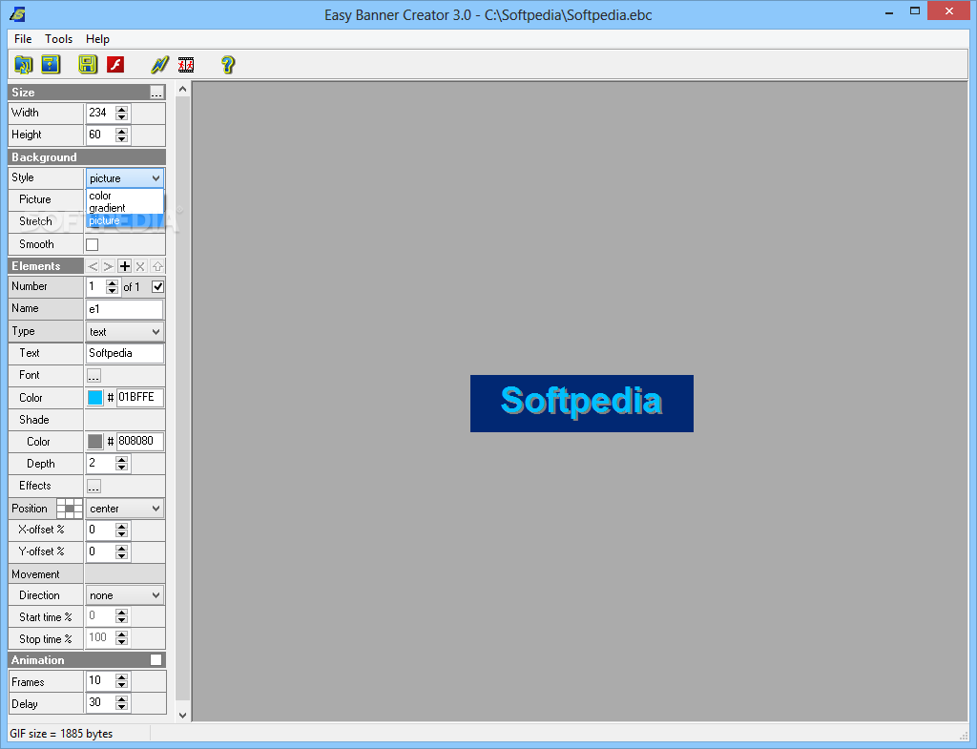The width and height of the screenshot is (977, 749).
Task: Click the film strip animation icon
Action: (186, 64)
